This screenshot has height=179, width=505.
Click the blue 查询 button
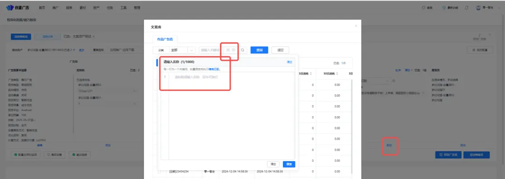[x=259, y=50]
